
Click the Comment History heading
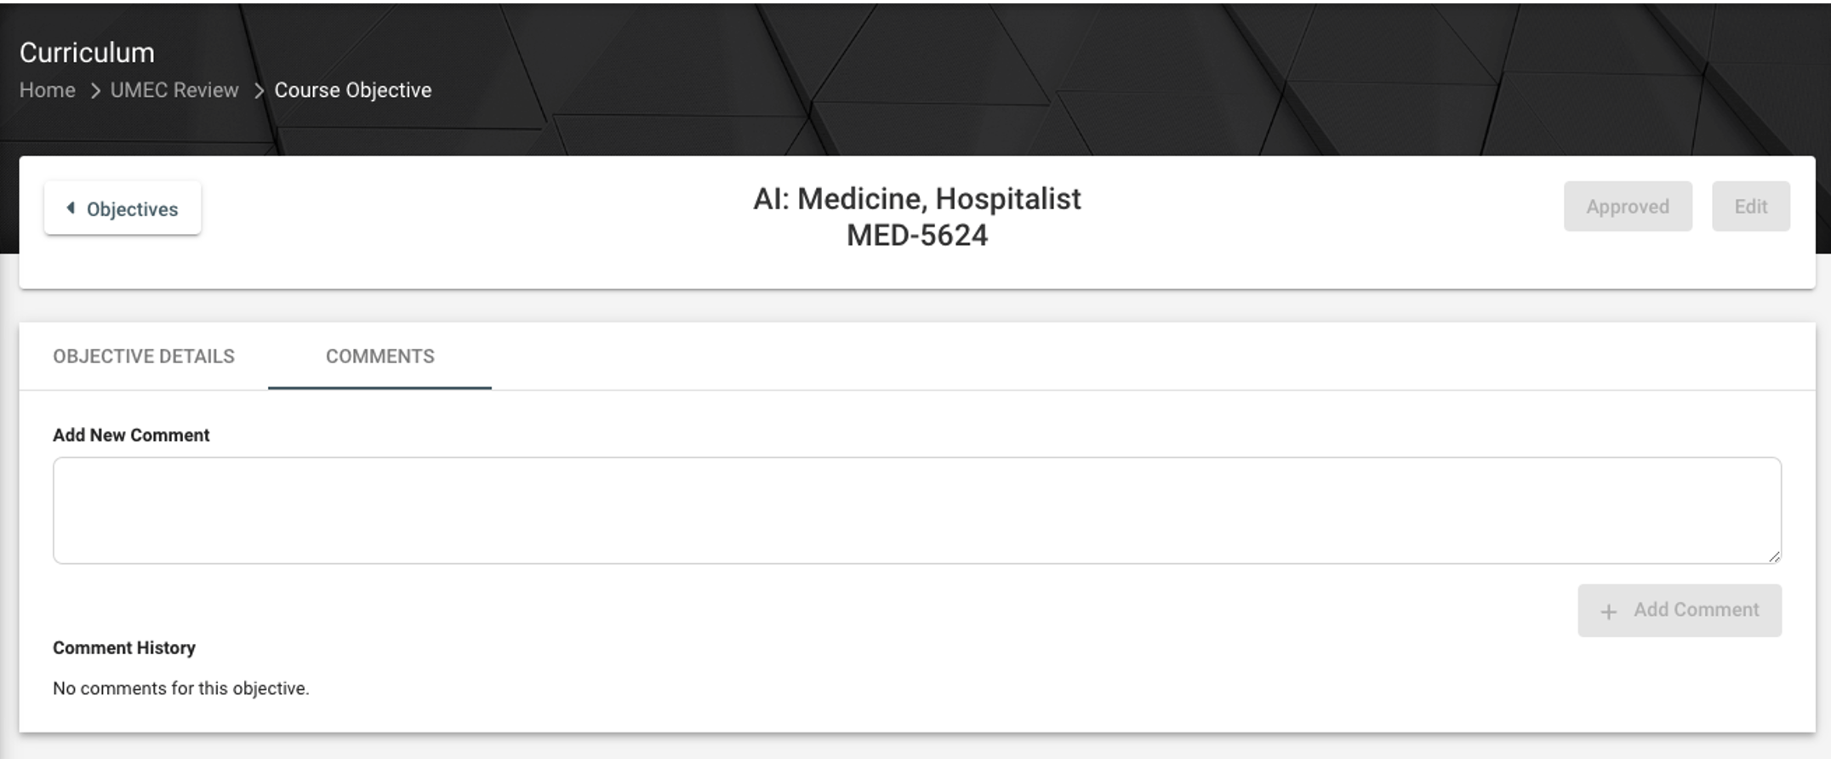point(124,647)
